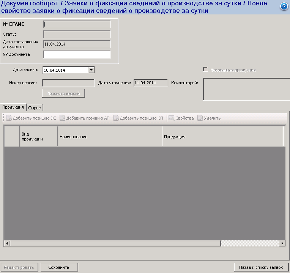Click the Продукция column header
The width and height of the screenshot is (290, 273).
pyautogui.click(x=222, y=137)
